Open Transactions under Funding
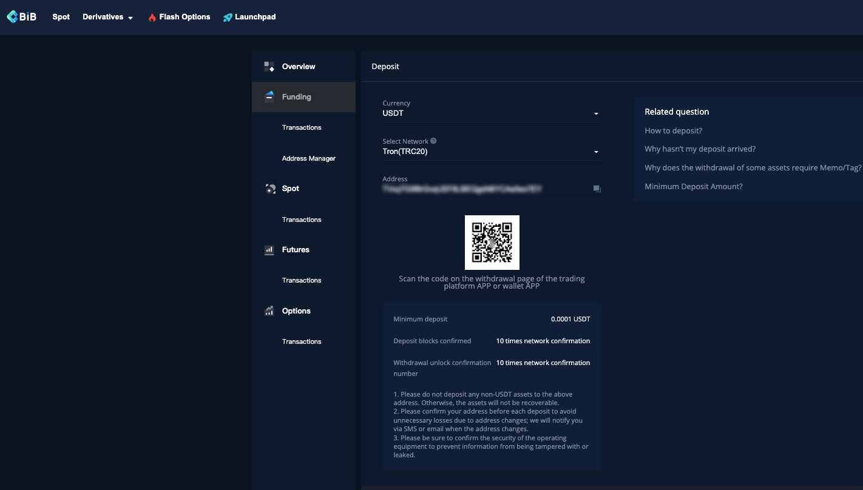The width and height of the screenshot is (863, 490). click(x=302, y=127)
